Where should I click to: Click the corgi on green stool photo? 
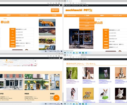tap(104, 94)
